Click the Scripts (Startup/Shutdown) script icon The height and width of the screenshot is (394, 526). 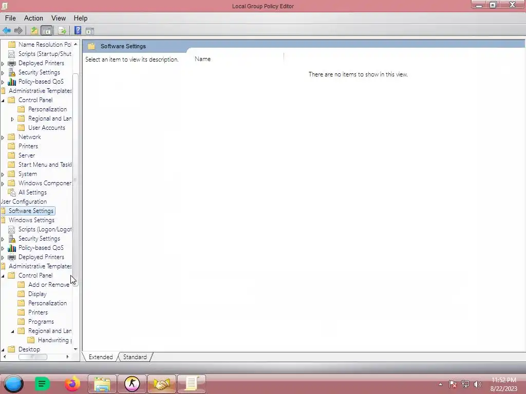pos(11,54)
